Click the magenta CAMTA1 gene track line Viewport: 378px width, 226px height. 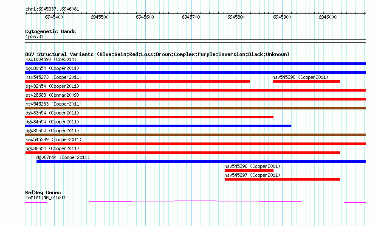click(195, 201)
